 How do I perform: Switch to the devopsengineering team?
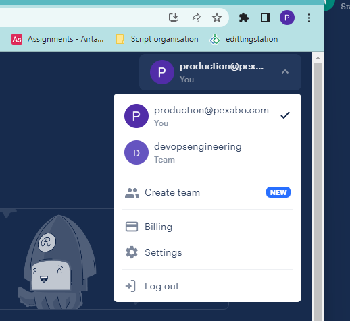coord(207,152)
